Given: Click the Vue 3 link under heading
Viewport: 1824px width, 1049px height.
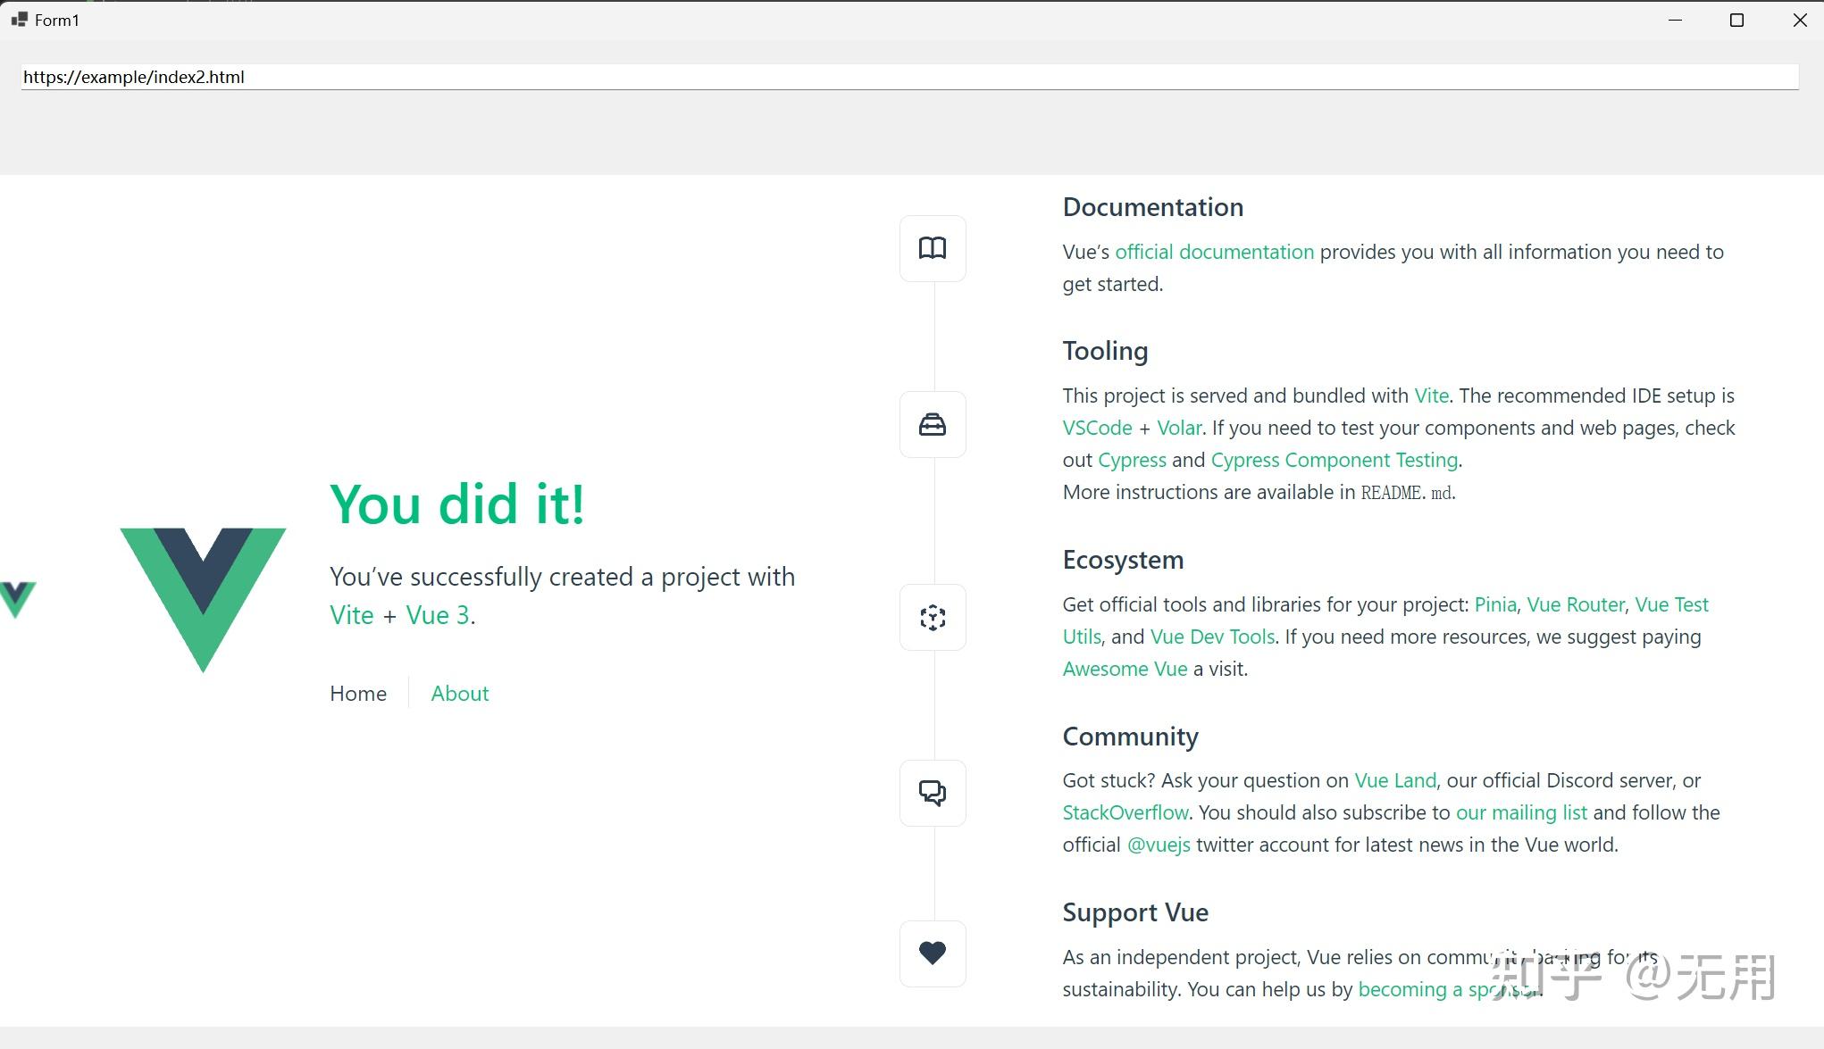Looking at the screenshot, I should point(437,616).
